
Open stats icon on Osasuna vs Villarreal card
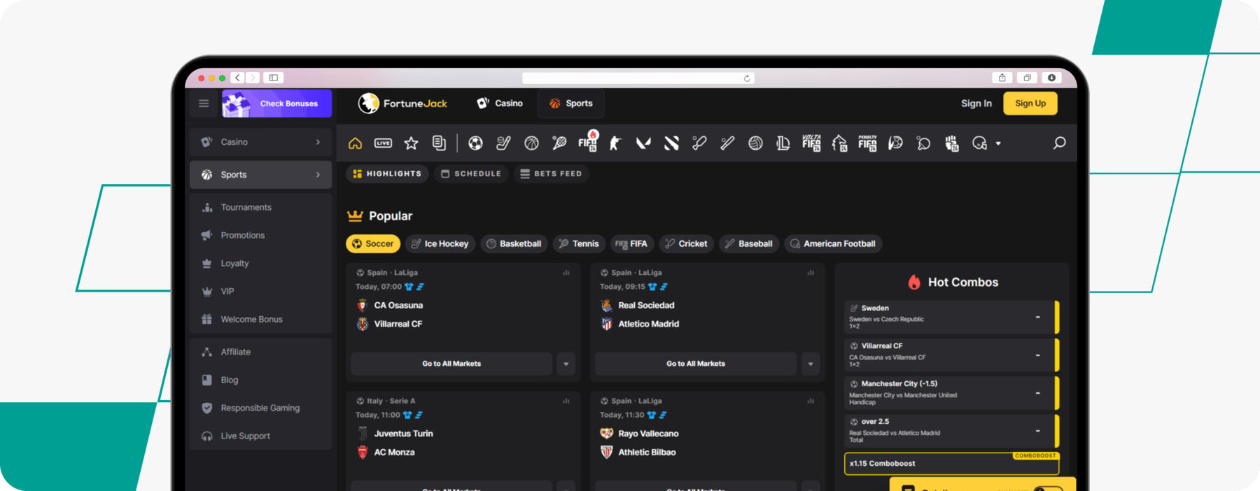pos(566,273)
